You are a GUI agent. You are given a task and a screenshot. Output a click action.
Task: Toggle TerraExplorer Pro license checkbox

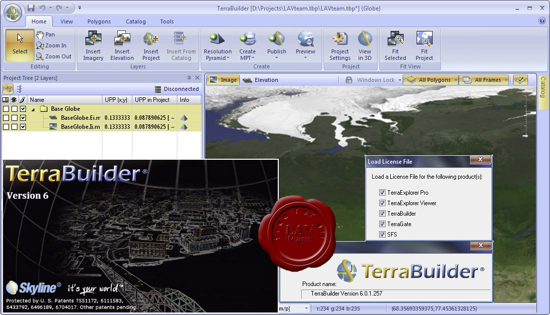(382, 192)
